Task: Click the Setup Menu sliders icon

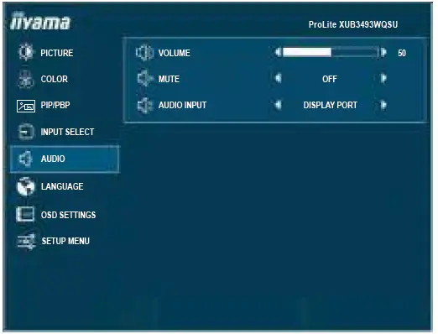Action: click(x=26, y=241)
